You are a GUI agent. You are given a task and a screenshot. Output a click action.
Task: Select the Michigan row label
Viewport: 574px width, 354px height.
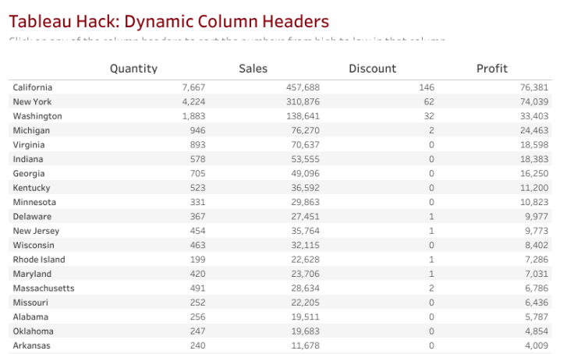[x=31, y=130]
